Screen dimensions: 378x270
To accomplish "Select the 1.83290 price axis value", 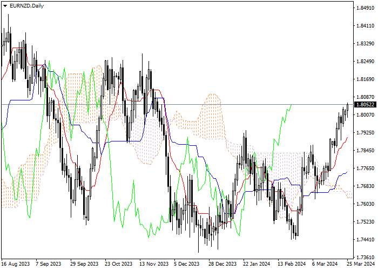I will coord(366,43).
